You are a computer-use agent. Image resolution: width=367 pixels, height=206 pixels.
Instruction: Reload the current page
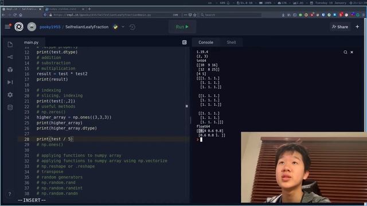pyautogui.click(x=15, y=15)
